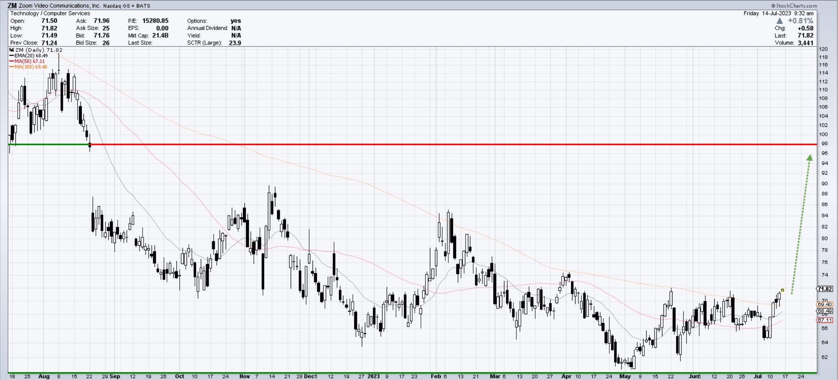Viewport: 838px width, 380px height.
Task: Click the N/A in the Yield row
Action: (x=236, y=35)
